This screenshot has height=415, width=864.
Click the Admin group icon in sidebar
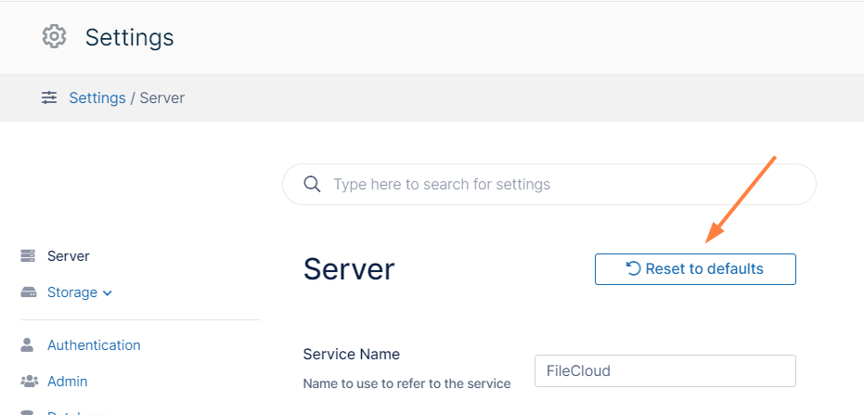[28, 382]
